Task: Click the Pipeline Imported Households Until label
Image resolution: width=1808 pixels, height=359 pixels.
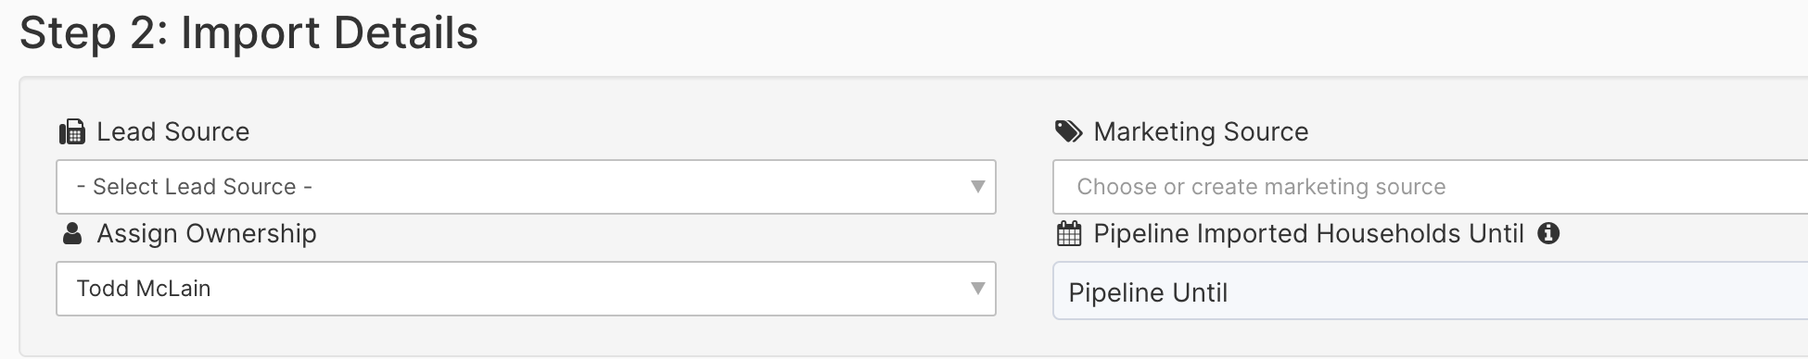Action: point(1308,234)
